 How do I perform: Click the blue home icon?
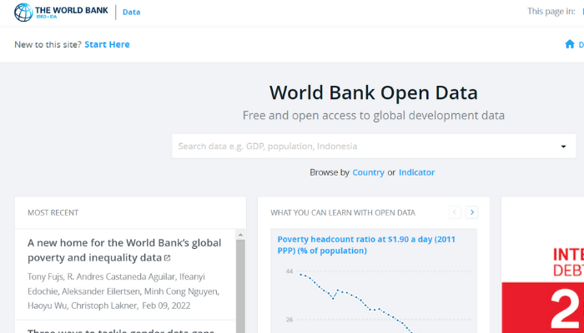click(x=570, y=44)
